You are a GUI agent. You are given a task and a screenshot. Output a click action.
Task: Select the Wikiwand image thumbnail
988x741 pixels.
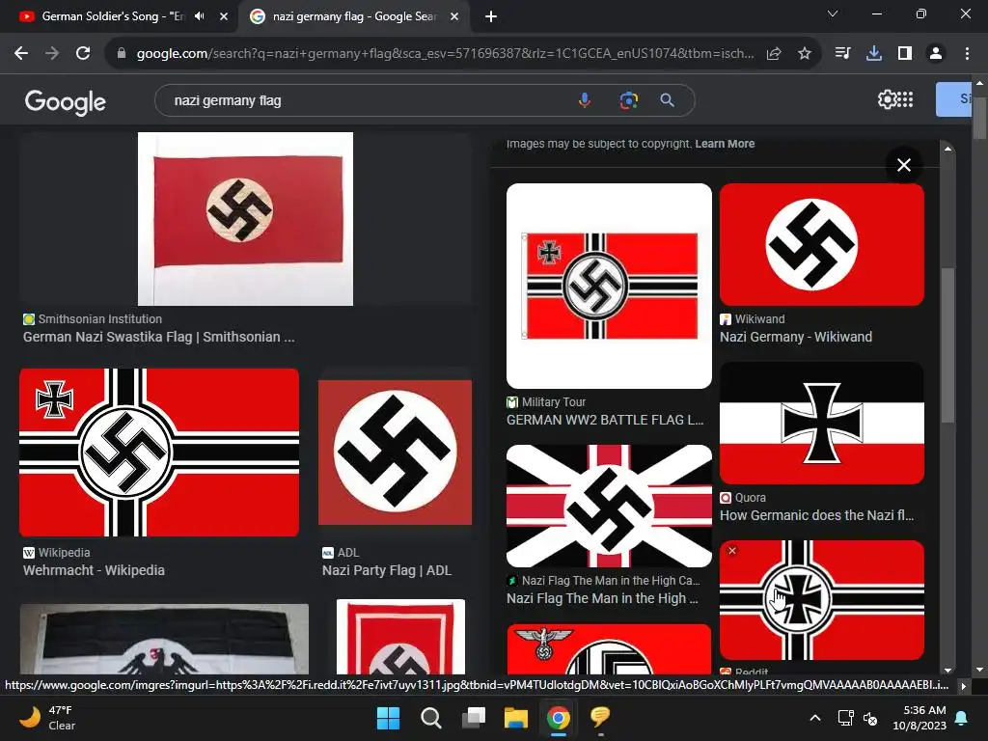[822, 244]
